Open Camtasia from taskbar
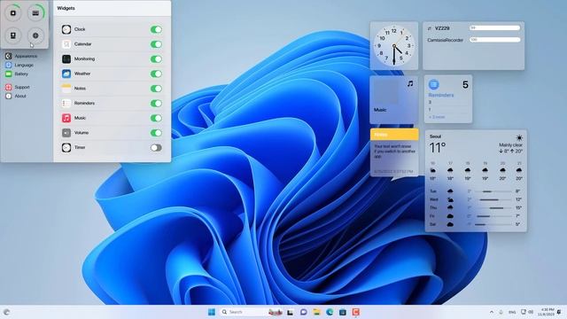The image size is (567, 319). pos(356,312)
